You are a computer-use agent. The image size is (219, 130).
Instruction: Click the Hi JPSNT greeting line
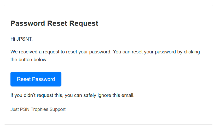(x=21, y=39)
